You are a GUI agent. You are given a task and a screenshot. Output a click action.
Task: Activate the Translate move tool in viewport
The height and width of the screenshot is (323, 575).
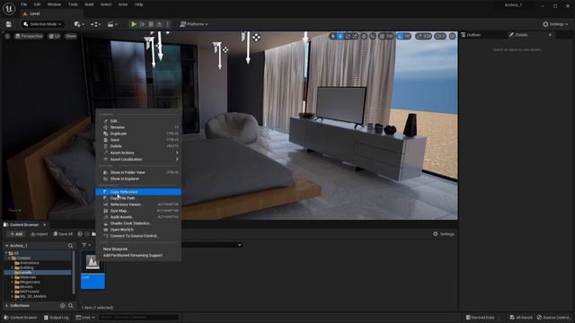[341, 36]
